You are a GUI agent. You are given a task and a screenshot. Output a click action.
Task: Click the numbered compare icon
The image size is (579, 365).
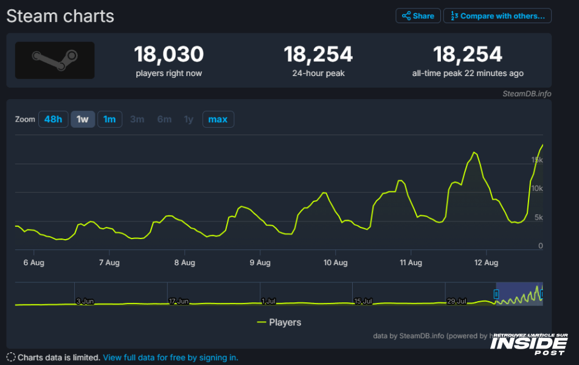coord(454,16)
